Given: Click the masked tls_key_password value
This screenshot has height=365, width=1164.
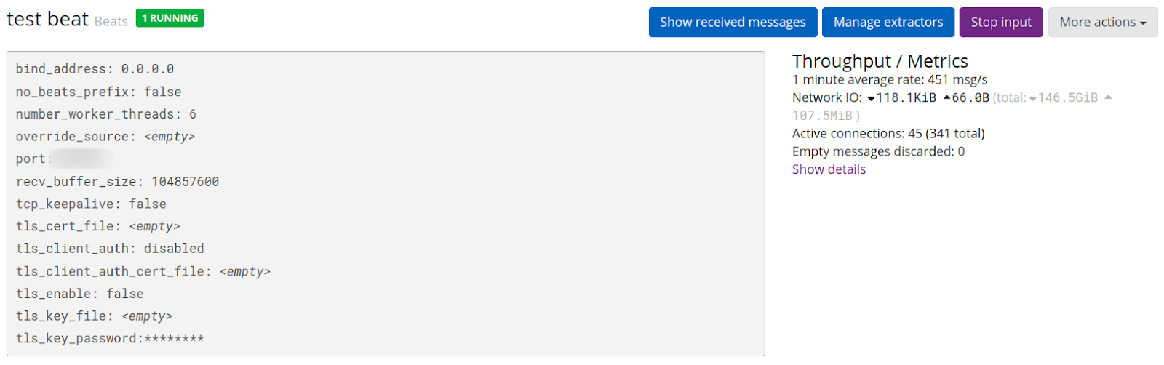Looking at the screenshot, I should pos(174,339).
